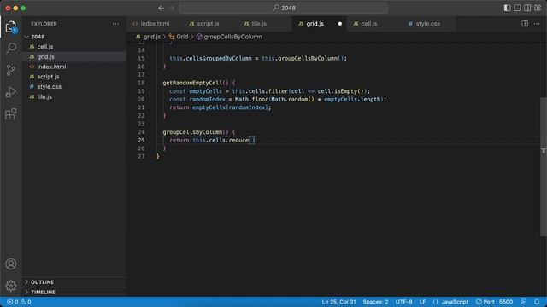Open the Extensions view
This screenshot has width=547, height=307.
[x=11, y=114]
